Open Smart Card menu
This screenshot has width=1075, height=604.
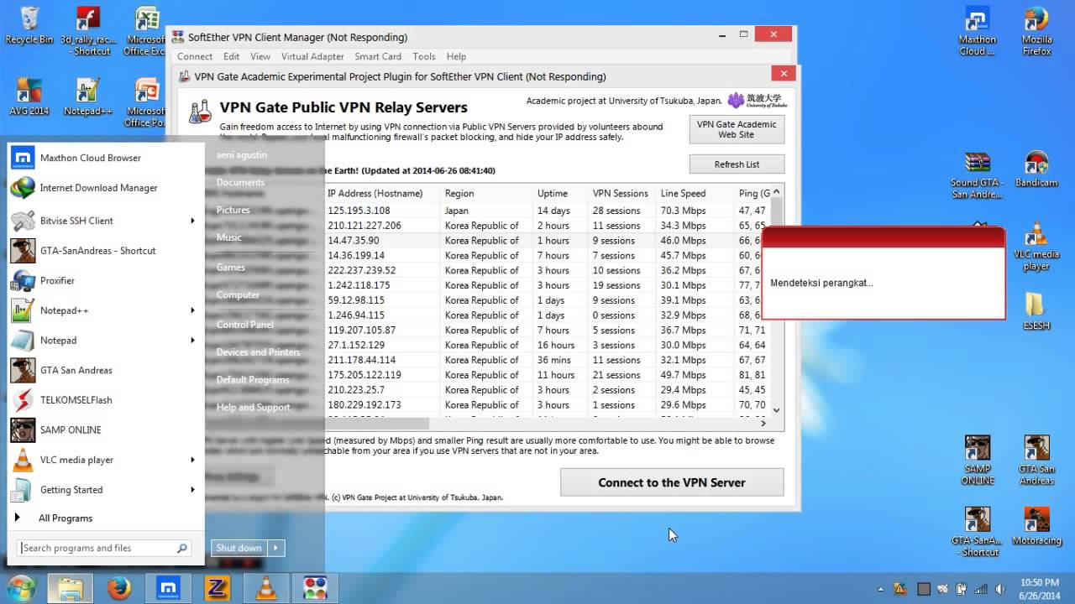[x=378, y=56]
